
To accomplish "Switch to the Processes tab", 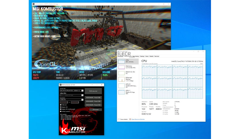I will coord(121,56).
